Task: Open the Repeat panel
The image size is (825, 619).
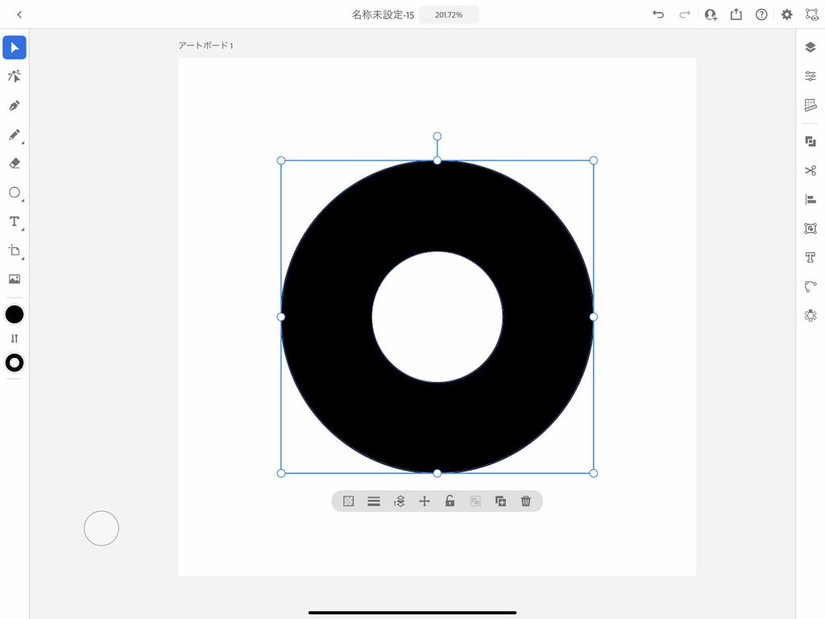Action: 810,315
